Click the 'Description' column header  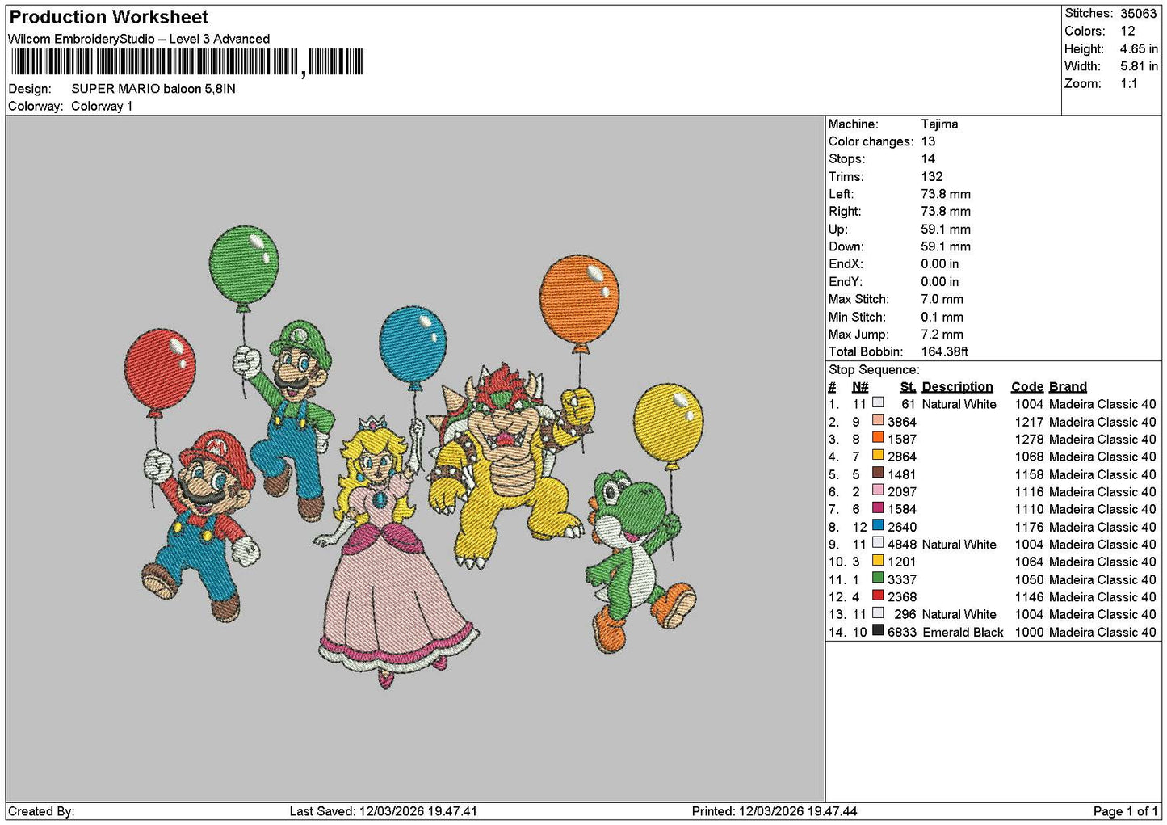coord(957,386)
